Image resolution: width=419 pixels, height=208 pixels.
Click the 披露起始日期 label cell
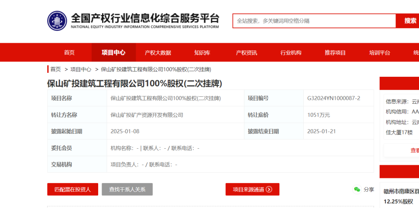[x=77, y=131]
